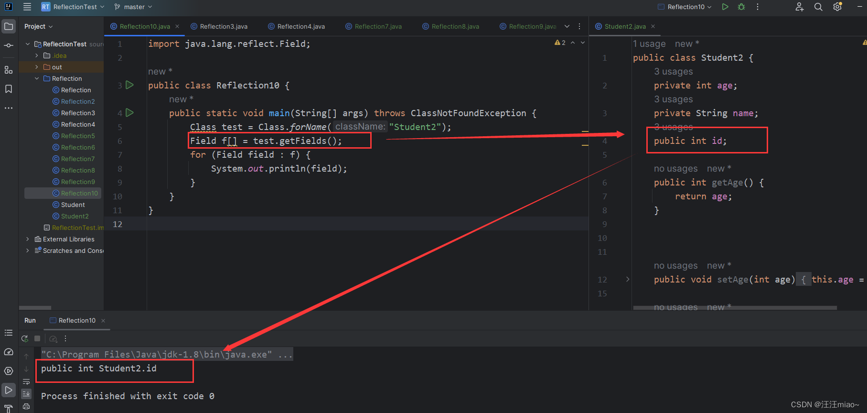Open the TODO list tool window icon

(x=9, y=333)
